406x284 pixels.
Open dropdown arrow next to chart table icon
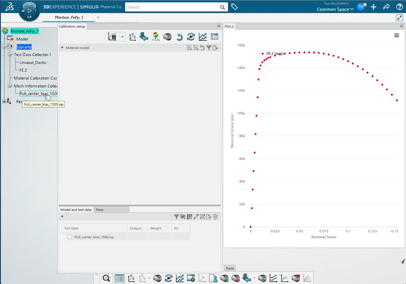click(122, 37)
